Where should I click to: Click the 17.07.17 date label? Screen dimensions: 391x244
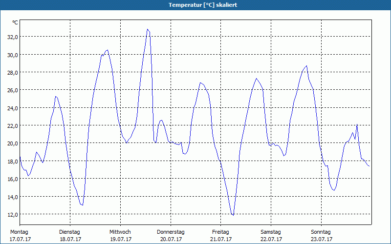click(20, 239)
